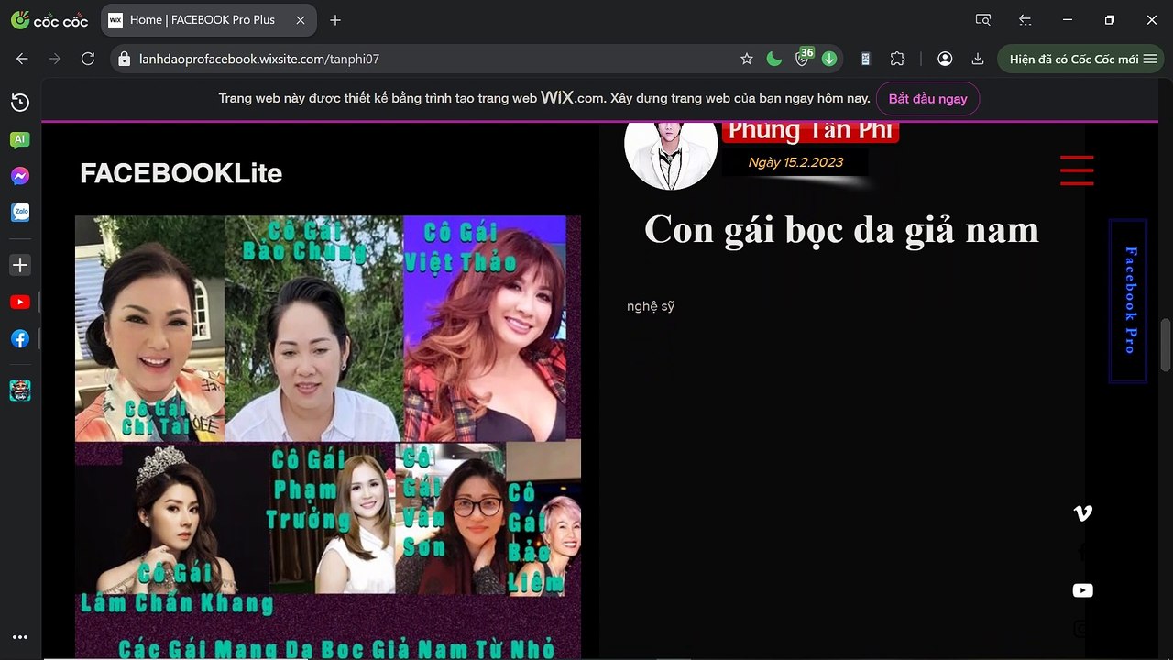Close the FACEBOOK Pro Plus tab
1173x660 pixels.
tap(301, 19)
